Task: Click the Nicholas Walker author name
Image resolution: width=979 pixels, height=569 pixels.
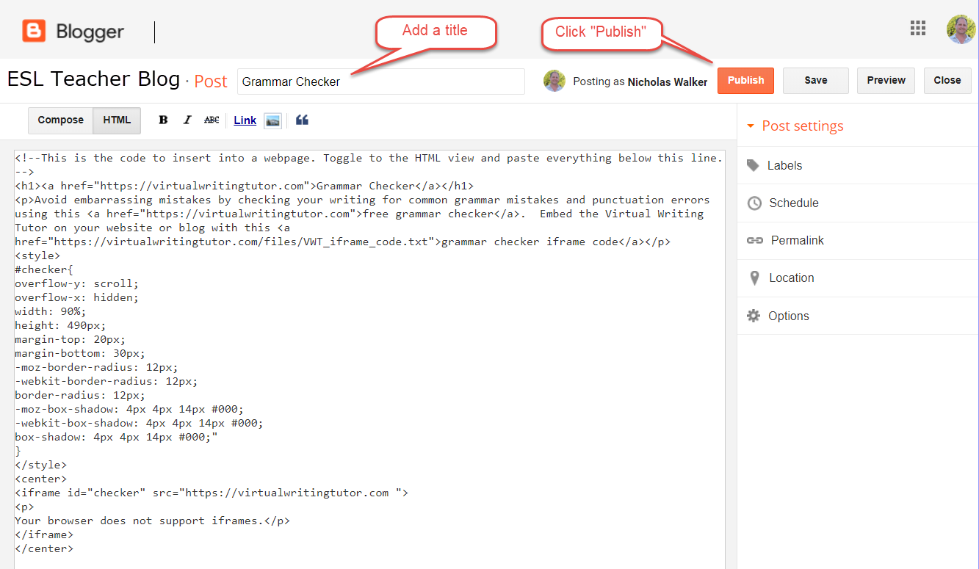Action: 668,81
